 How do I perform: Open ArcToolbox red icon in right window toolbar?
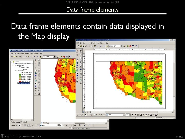click(130, 46)
